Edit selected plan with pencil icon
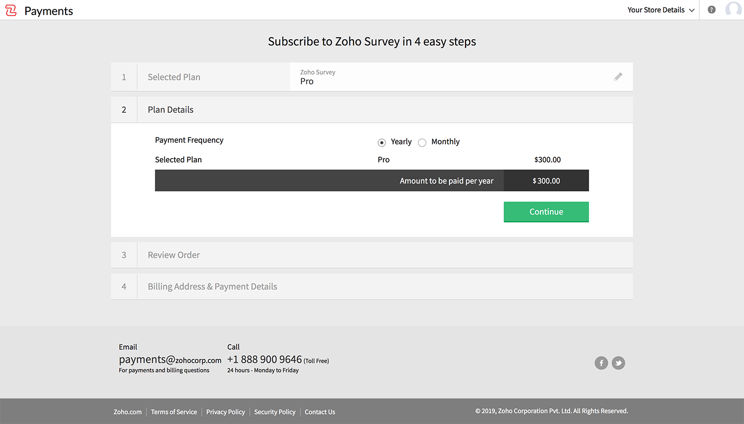Image resolution: width=744 pixels, height=424 pixels. 618,77
